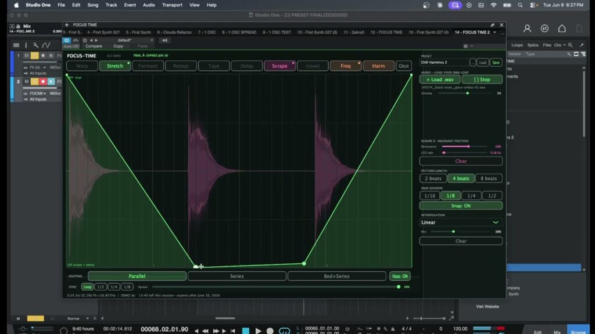The height and width of the screenshot is (334, 595).
Task: Open the plugin settings gear icon
Action: coord(465,46)
